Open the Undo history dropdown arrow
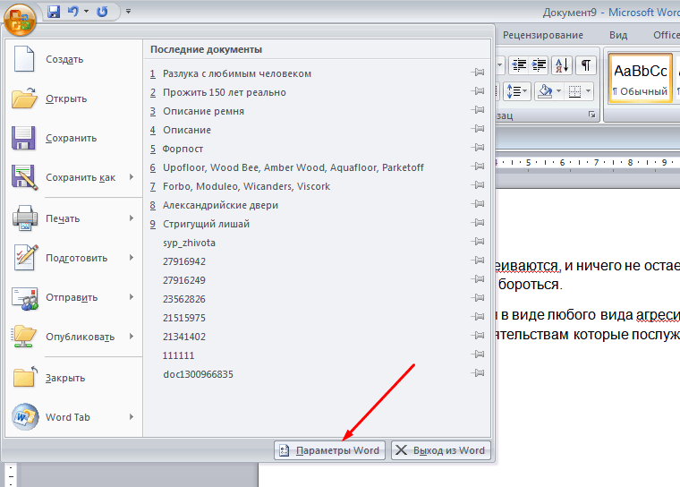This screenshot has width=680, height=487. point(86,12)
